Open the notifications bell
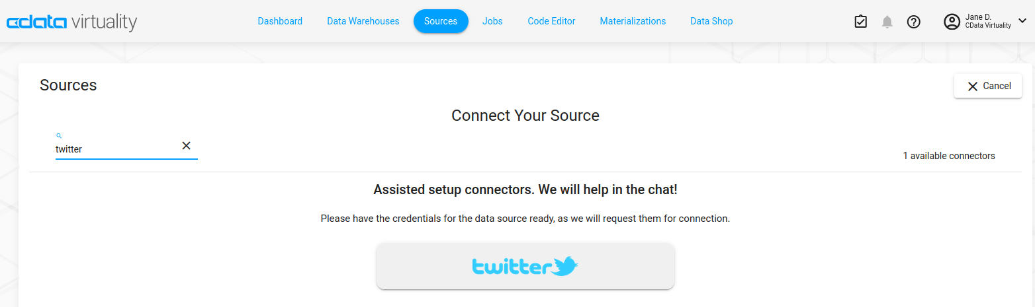The height and width of the screenshot is (307, 1035). point(887,22)
